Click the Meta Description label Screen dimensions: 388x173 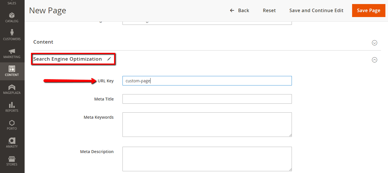click(97, 152)
